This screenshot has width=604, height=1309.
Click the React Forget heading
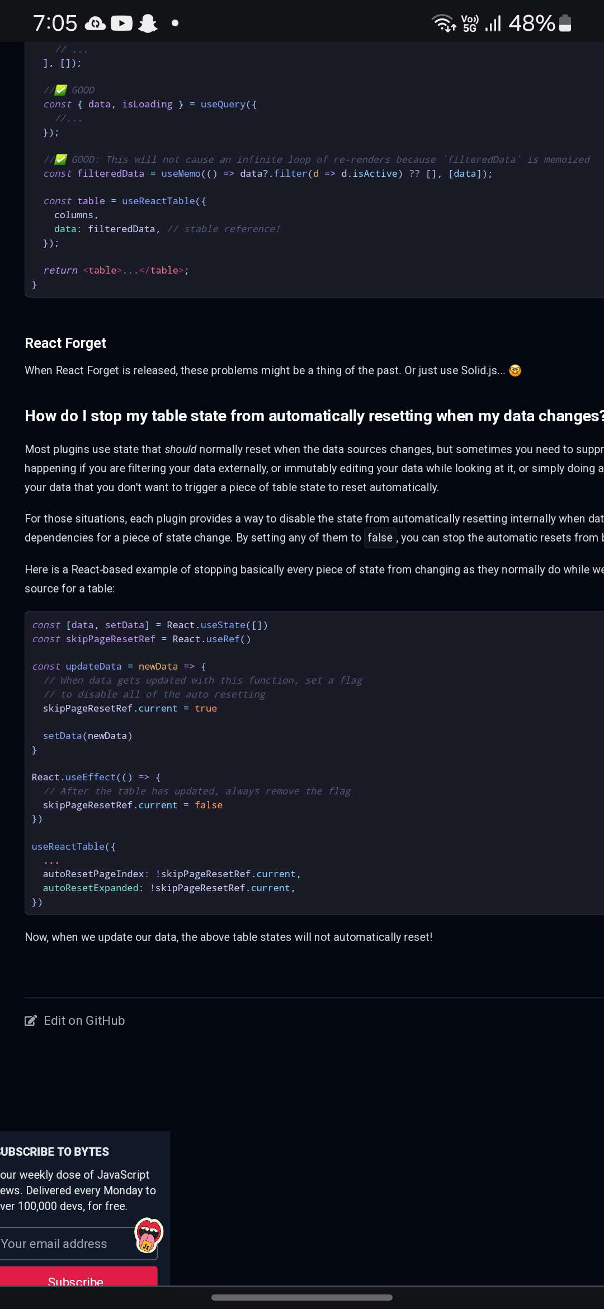click(x=65, y=343)
